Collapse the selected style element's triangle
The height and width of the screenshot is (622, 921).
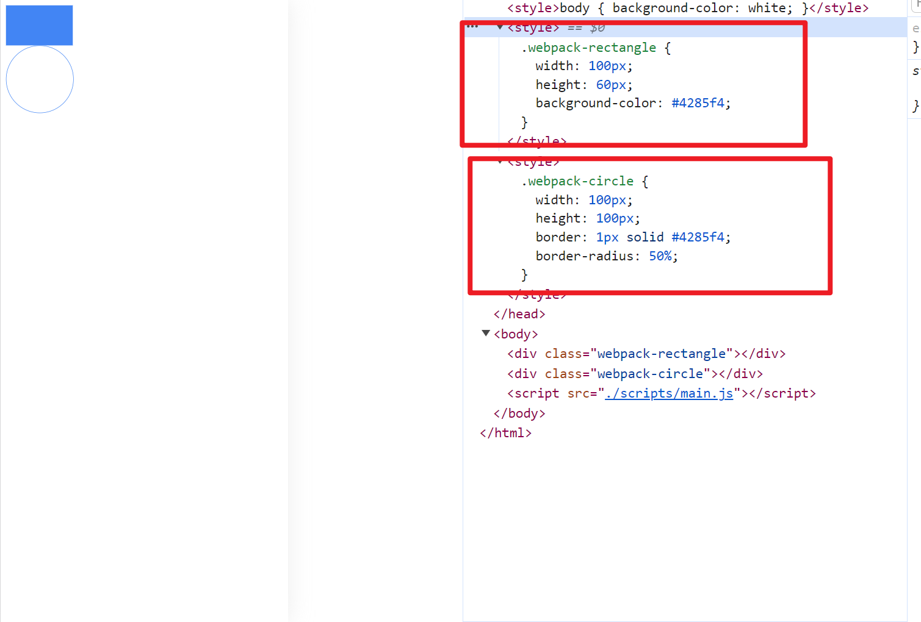pyautogui.click(x=500, y=27)
